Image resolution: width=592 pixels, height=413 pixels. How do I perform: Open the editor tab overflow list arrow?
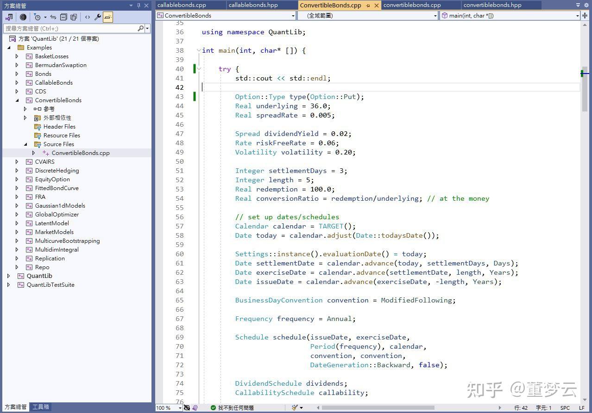pyautogui.click(x=578, y=6)
